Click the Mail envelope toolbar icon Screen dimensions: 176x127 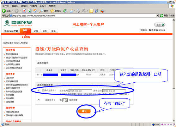coord(71,11)
